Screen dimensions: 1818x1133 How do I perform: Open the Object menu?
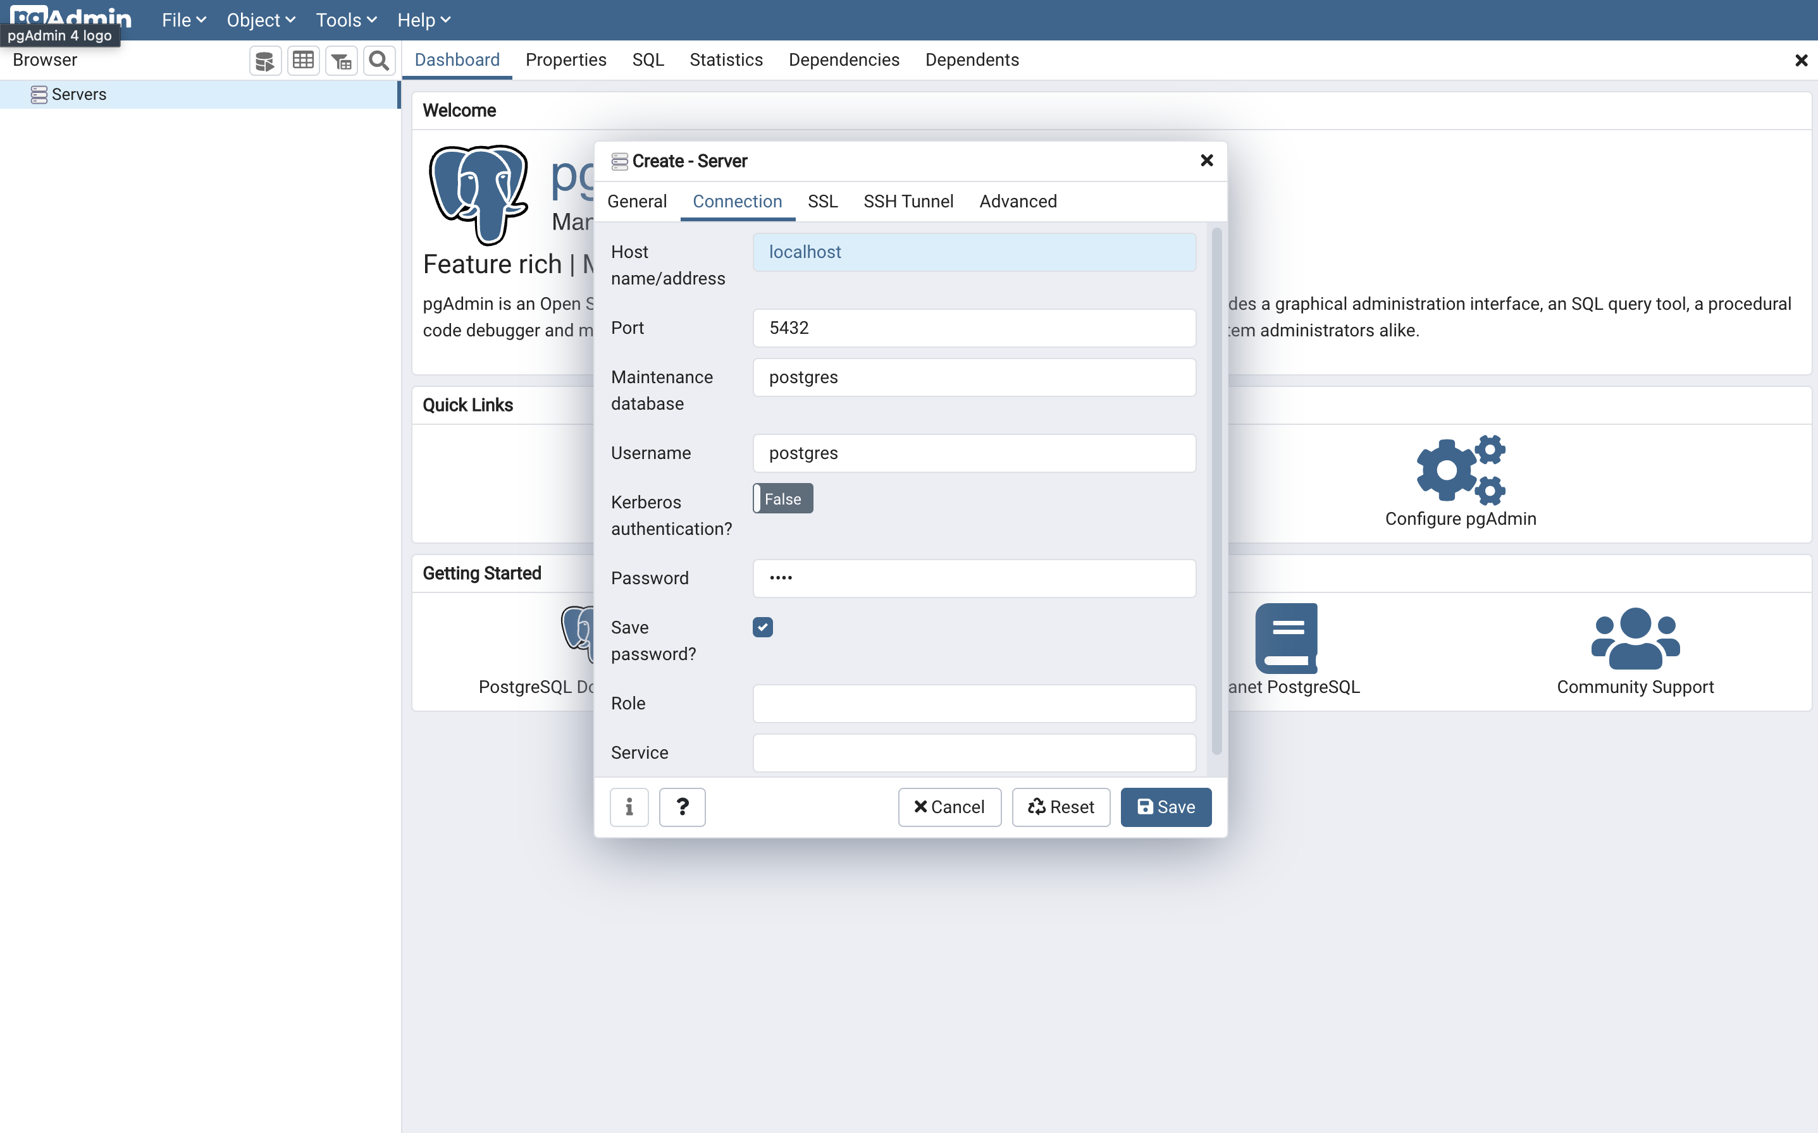[x=261, y=20]
